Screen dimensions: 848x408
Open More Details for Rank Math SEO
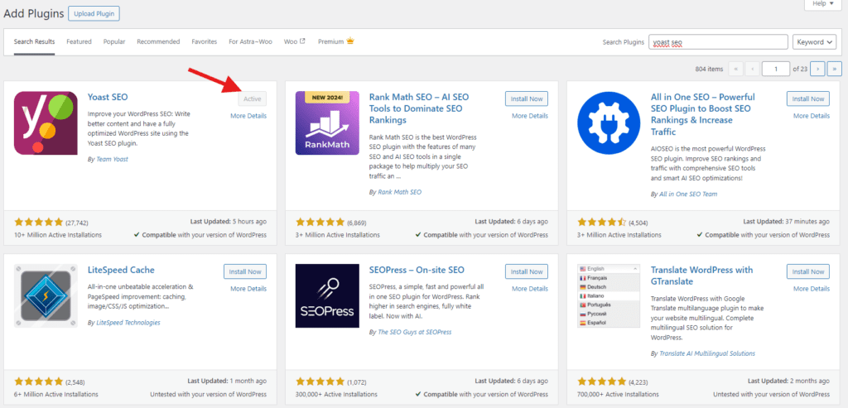click(x=530, y=116)
